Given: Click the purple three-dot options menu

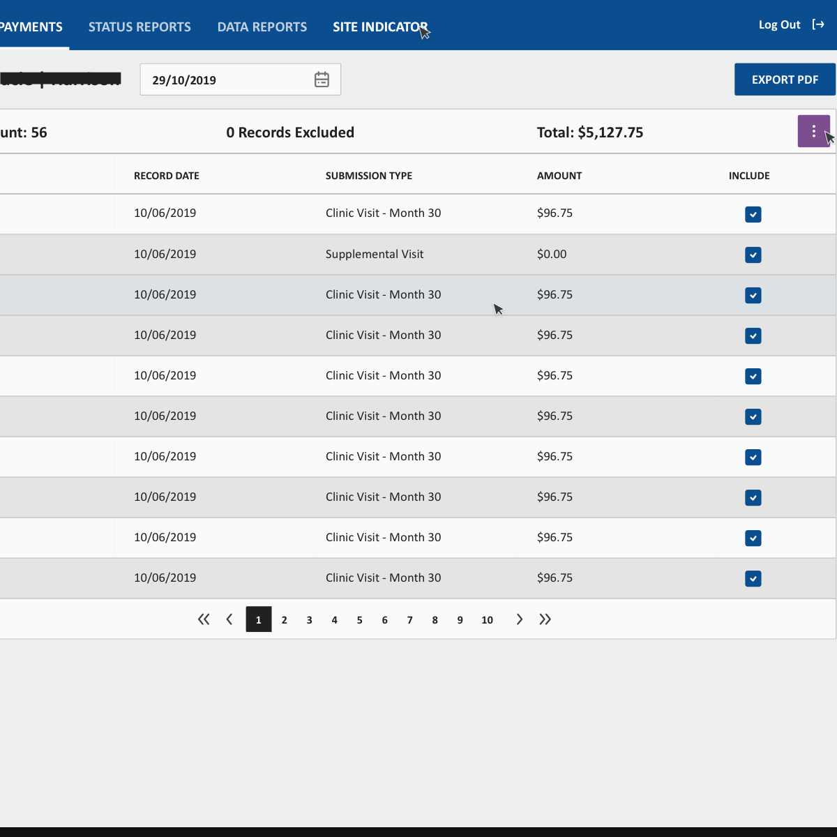Looking at the screenshot, I should [813, 131].
